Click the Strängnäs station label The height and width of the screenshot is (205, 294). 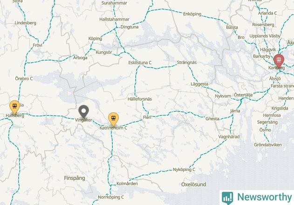point(187,62)
